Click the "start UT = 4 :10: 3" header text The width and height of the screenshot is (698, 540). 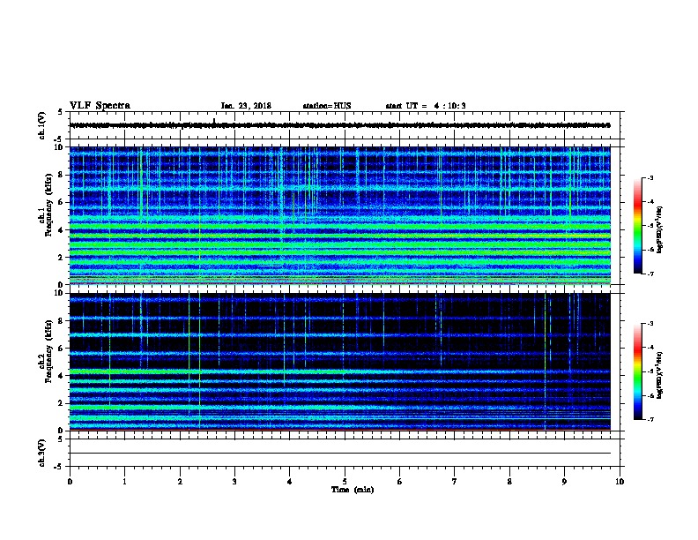point(426,106)
